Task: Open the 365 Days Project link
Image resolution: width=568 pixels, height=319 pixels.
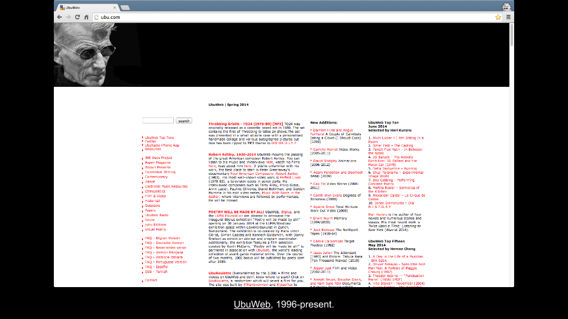Action: [x=159, y=158]
